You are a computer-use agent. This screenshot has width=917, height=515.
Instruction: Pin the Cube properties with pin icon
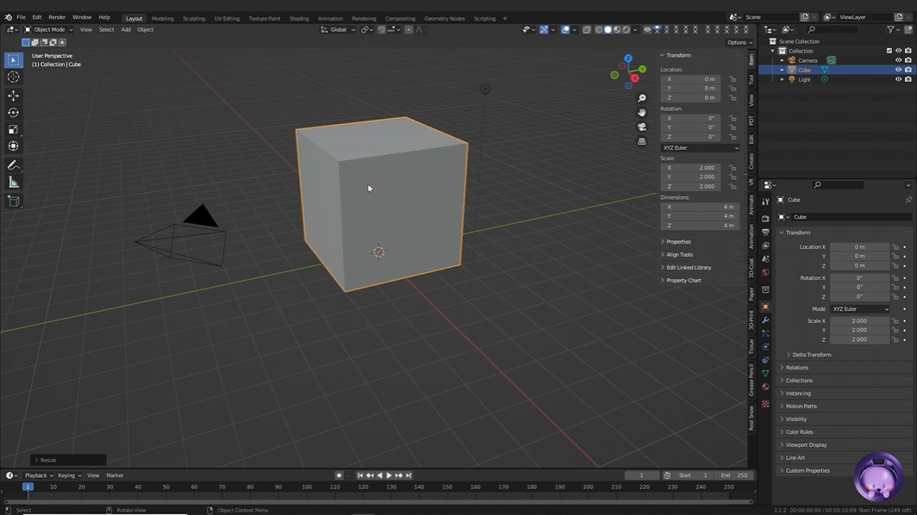pos(908,200)
